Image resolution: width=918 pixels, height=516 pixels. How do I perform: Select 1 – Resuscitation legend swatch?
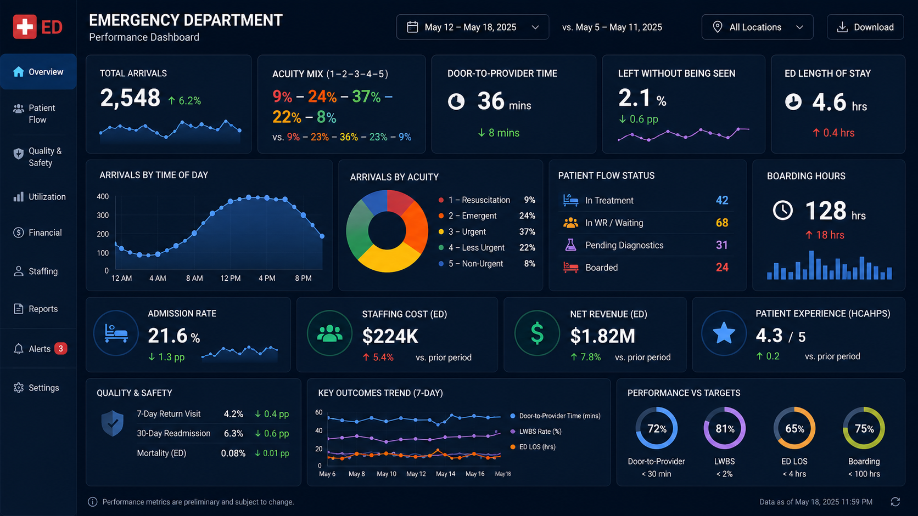coord(441,200)
